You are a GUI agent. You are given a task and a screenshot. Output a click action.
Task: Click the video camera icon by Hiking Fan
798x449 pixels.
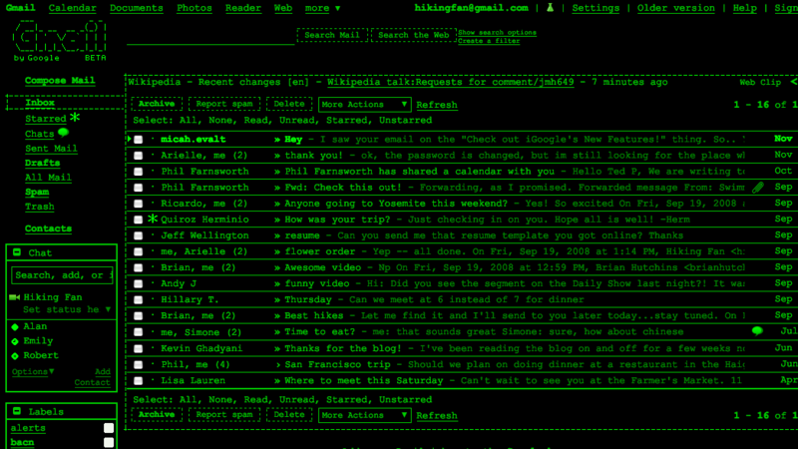(x=14, y=297)
